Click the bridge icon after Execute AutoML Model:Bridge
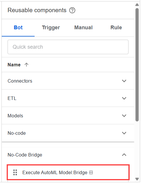Screen dimensions: 141x184 click(91, 172)
